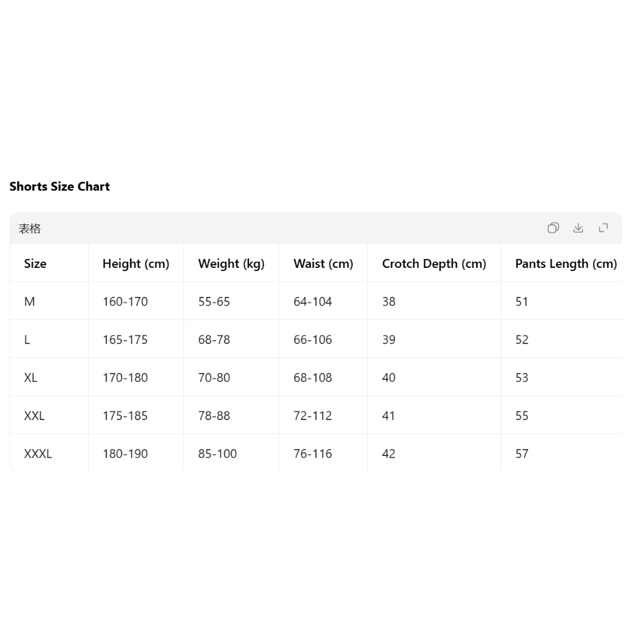Click the 64-104 waist cell
Screen dimensions: 644x644
(x=313, y=301)
